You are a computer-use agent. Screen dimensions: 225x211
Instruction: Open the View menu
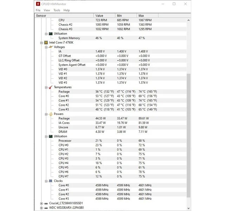[x=47, y=10]
